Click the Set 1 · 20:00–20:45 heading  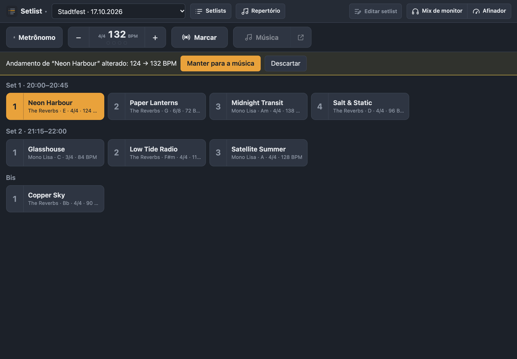click(37, 85)
